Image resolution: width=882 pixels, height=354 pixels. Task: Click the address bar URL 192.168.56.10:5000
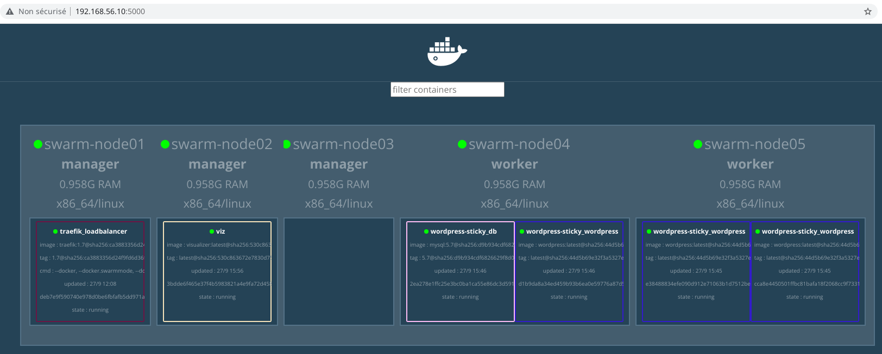[110, 11]
